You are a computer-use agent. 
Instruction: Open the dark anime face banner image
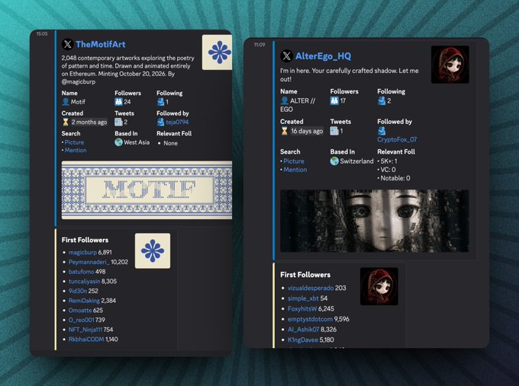coord(375,221)
